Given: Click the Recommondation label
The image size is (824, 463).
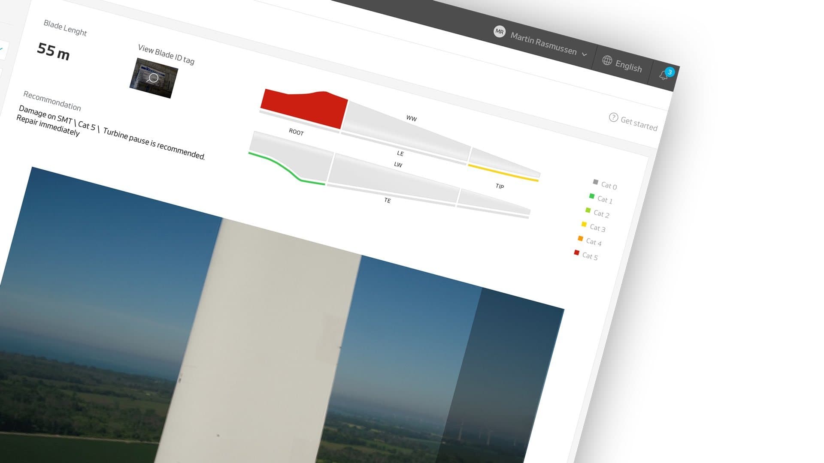Looking at the screenshot, I should (52, 100).
